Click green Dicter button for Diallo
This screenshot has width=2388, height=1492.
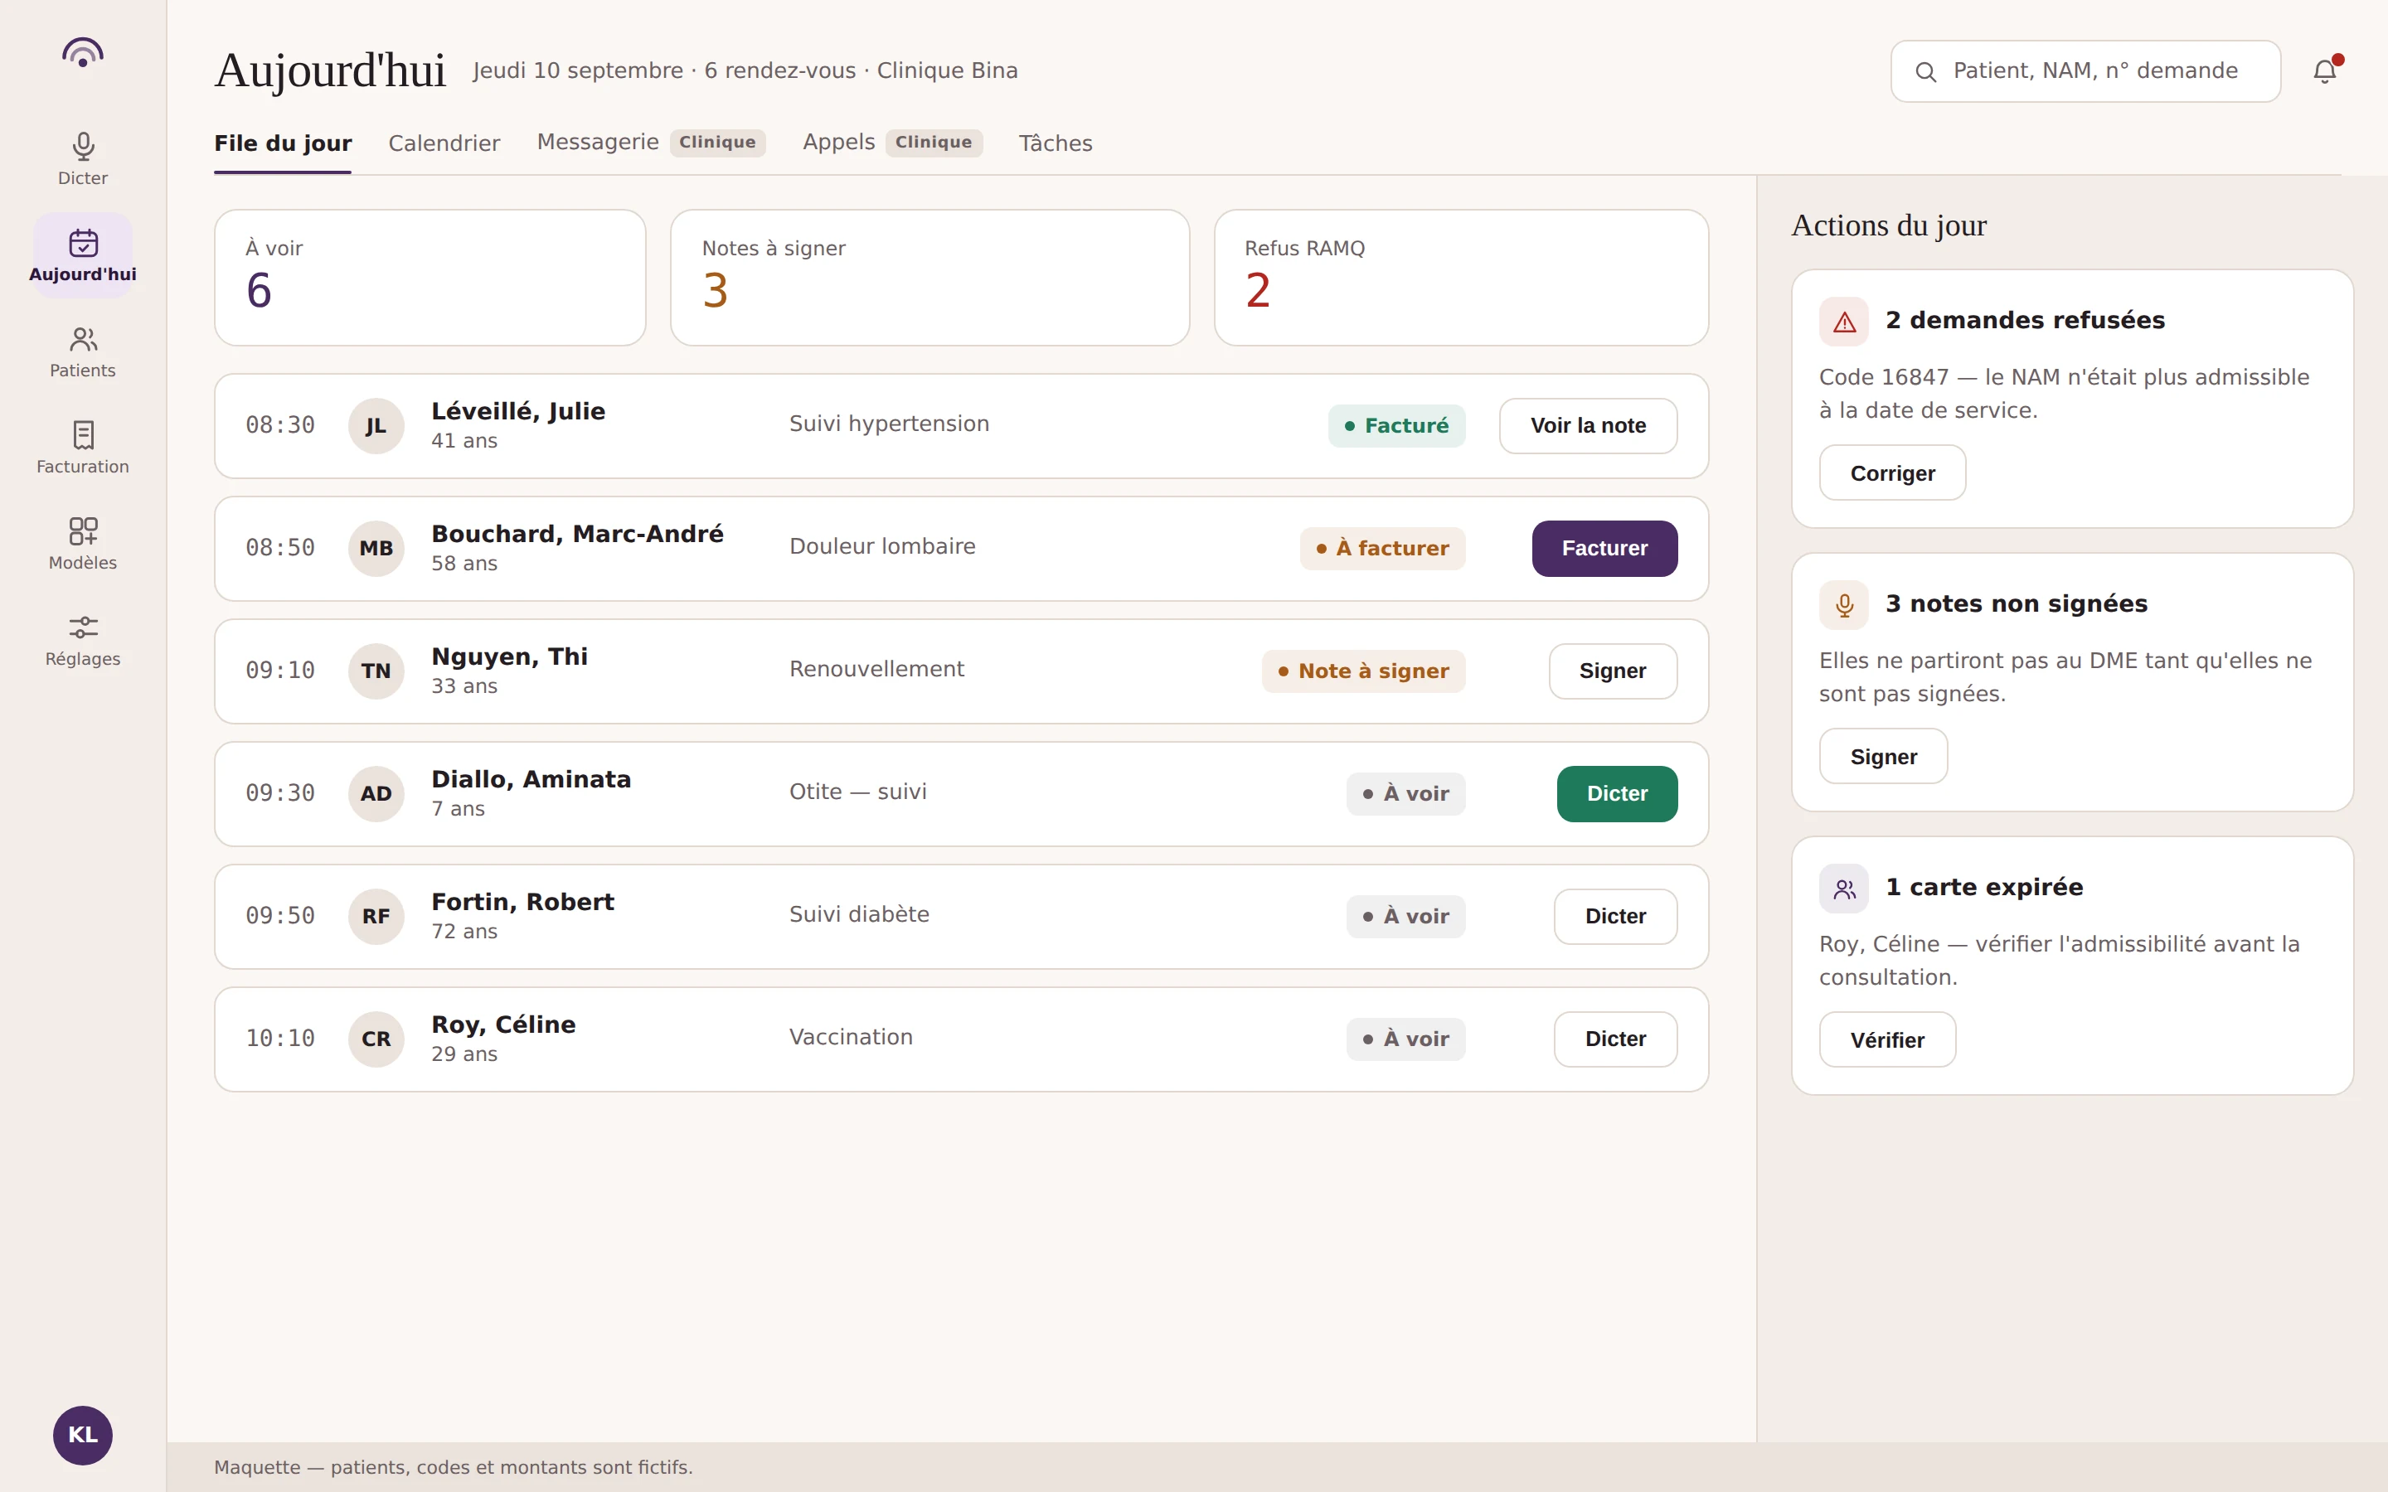(1616, 794)
